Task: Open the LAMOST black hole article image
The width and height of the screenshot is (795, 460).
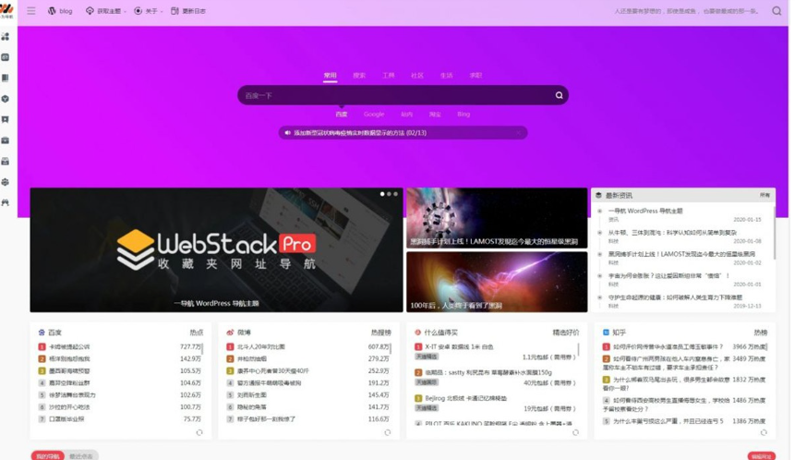Action: [497, 218]
